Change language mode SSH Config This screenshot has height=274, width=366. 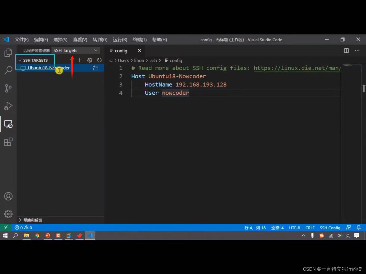click(330, 228)
